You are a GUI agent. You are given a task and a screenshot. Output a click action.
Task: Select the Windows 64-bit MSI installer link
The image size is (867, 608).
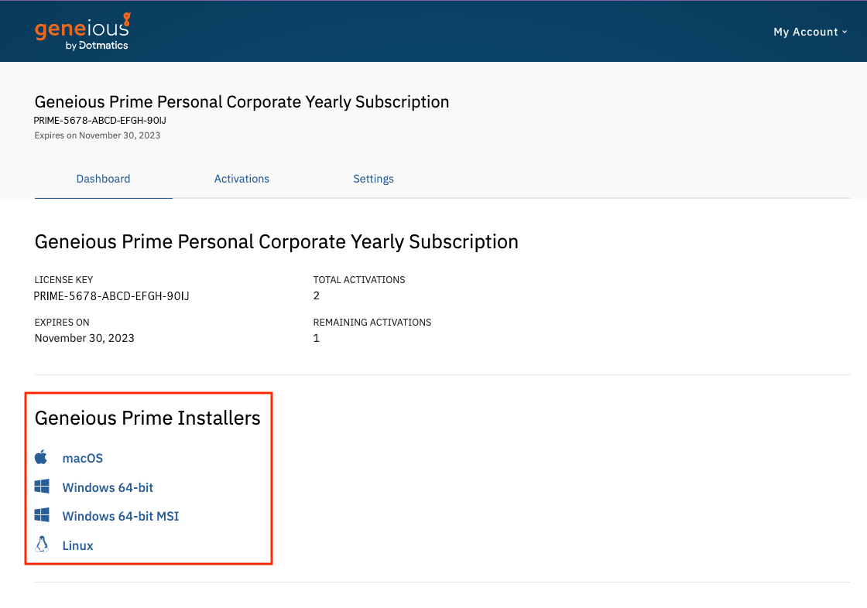point(121,516)
